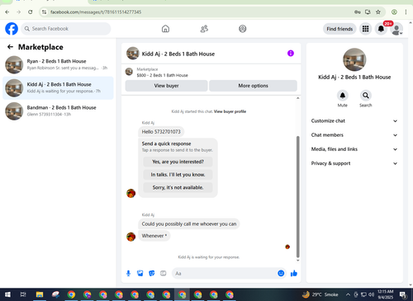Click the listing thumbnail in right panel

pos(354,59)
